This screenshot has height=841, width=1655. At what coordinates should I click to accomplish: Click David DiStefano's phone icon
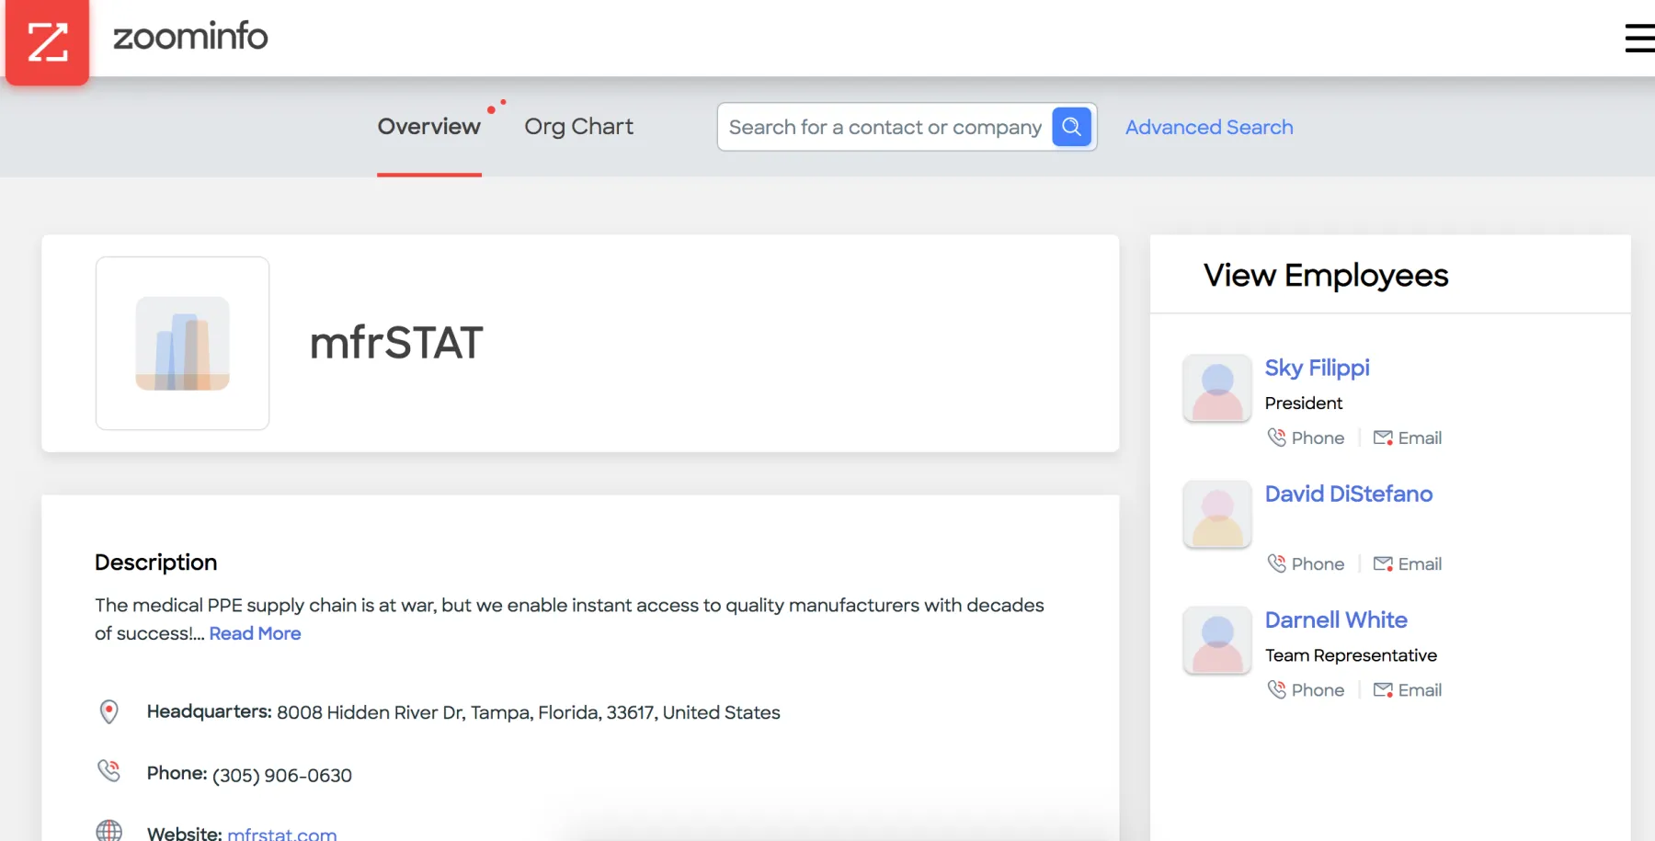[1276, 563]
